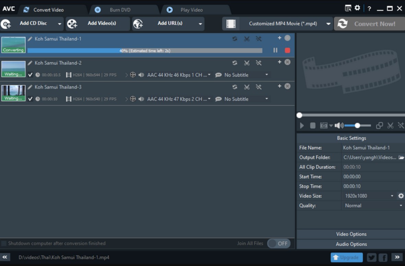Image resolution: width=405 pixels, height=266 pixels.
Task: Uncheck the checkbox for Koh Samui Thailand-3
Action: click(x=30, y=99)
